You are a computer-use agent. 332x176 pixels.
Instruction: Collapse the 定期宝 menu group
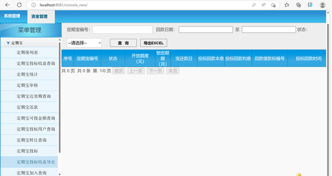8,43
